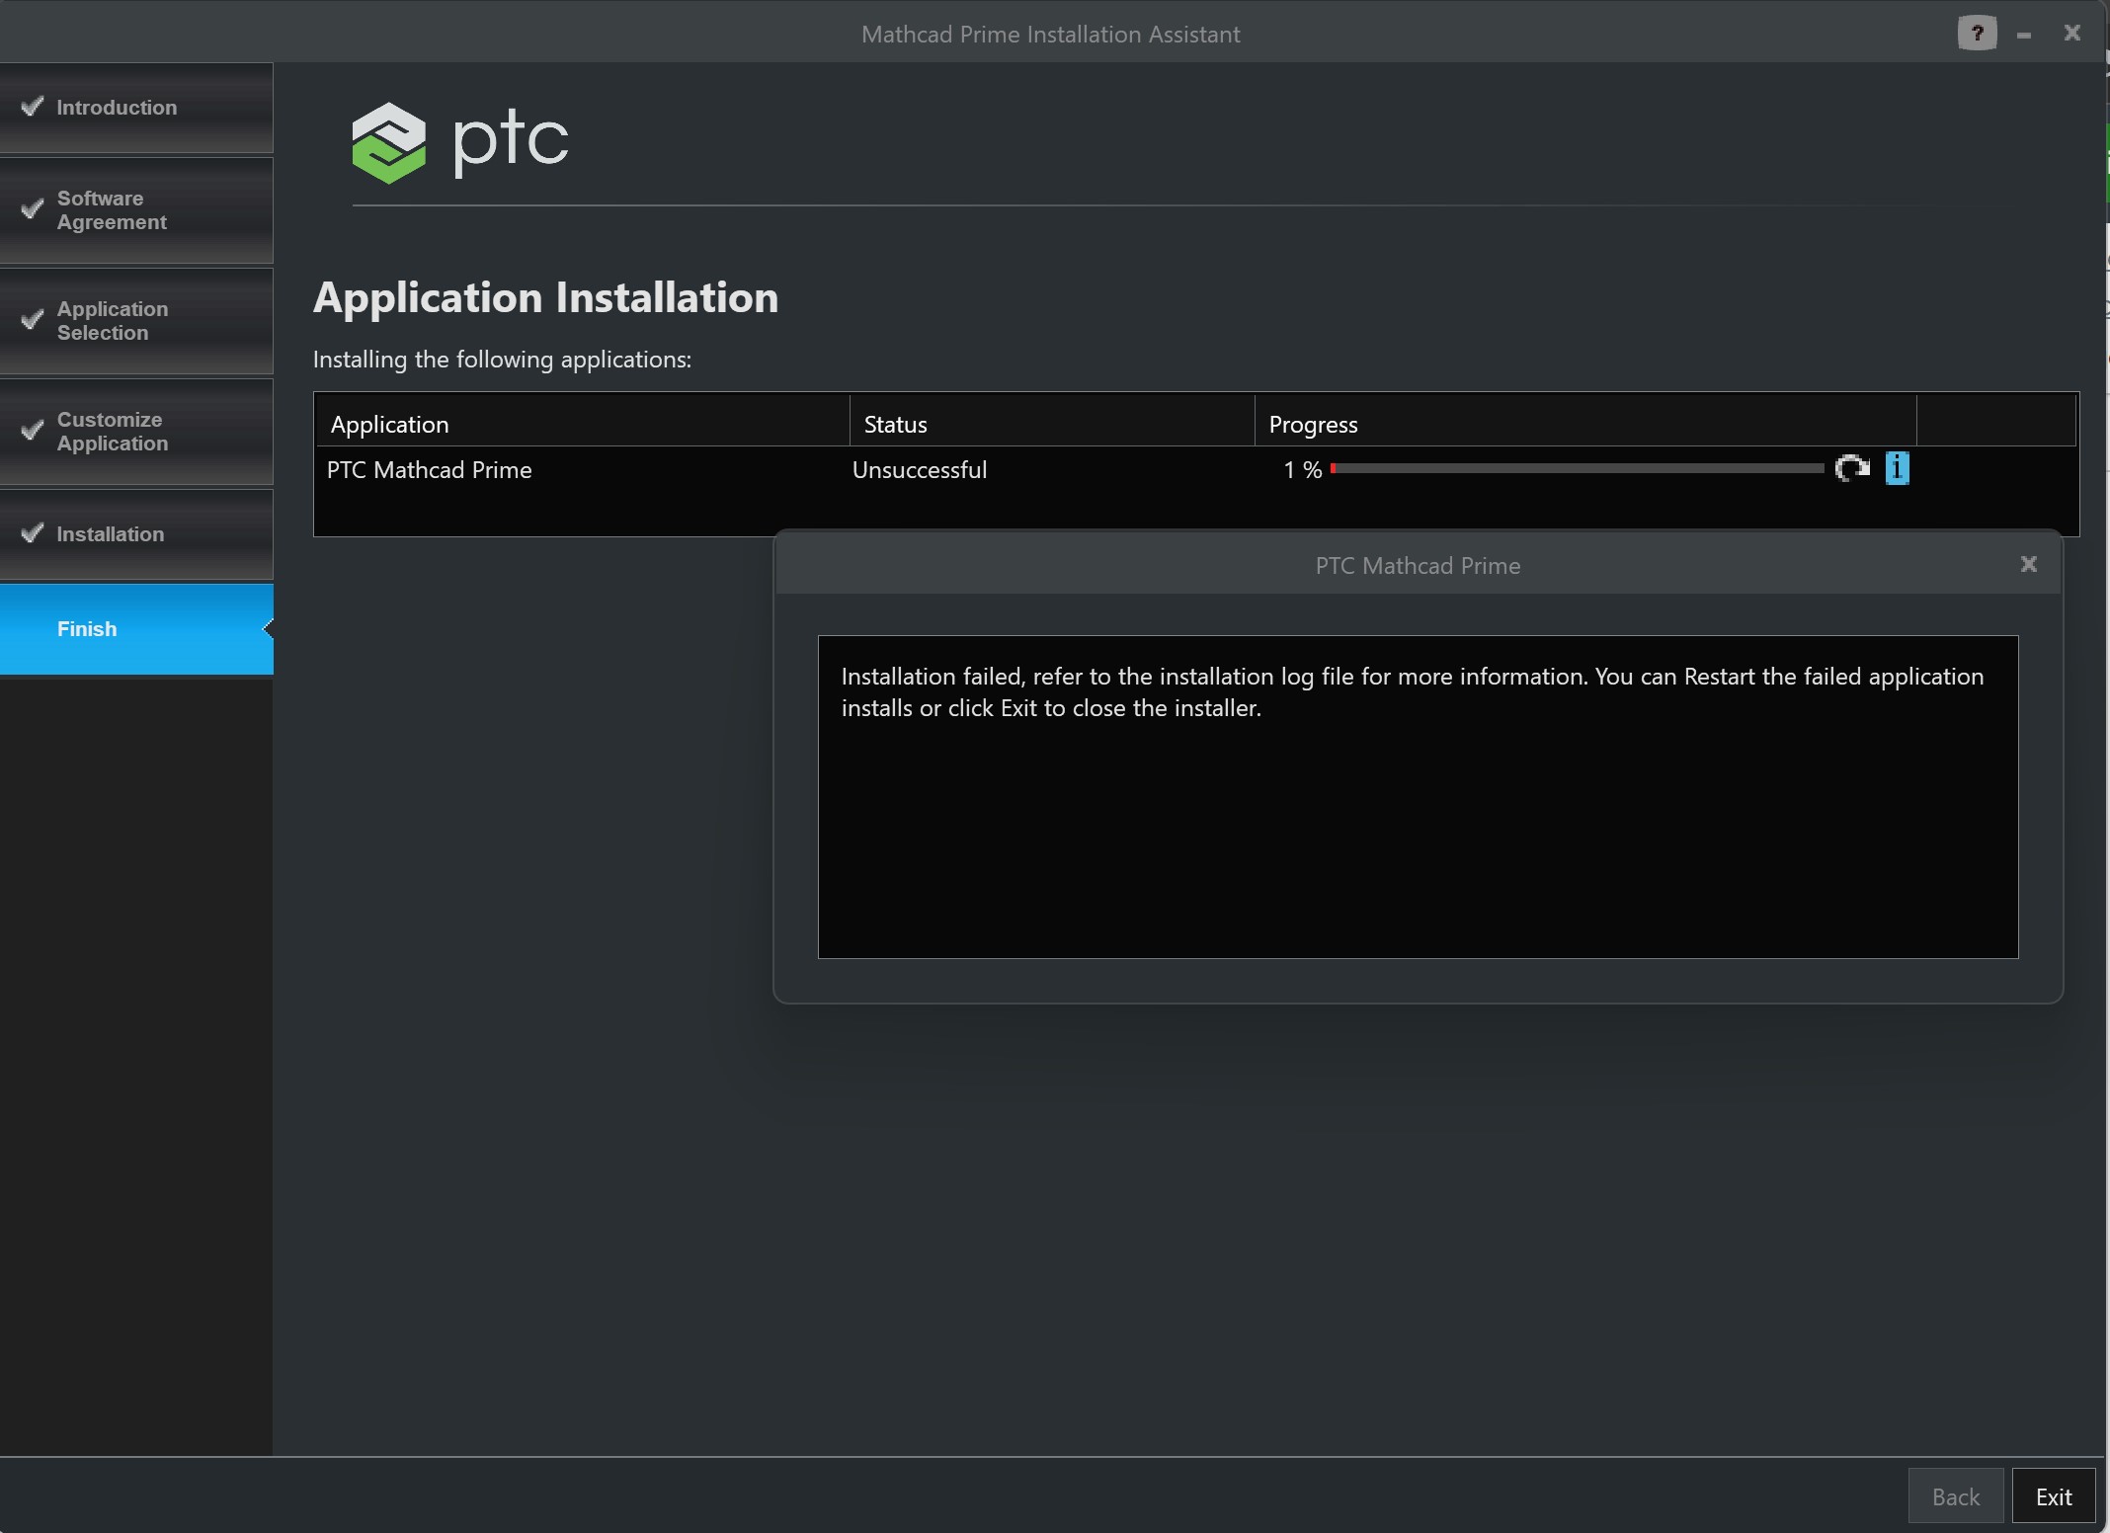Expand the Finish step chevron

coord(269,629)
